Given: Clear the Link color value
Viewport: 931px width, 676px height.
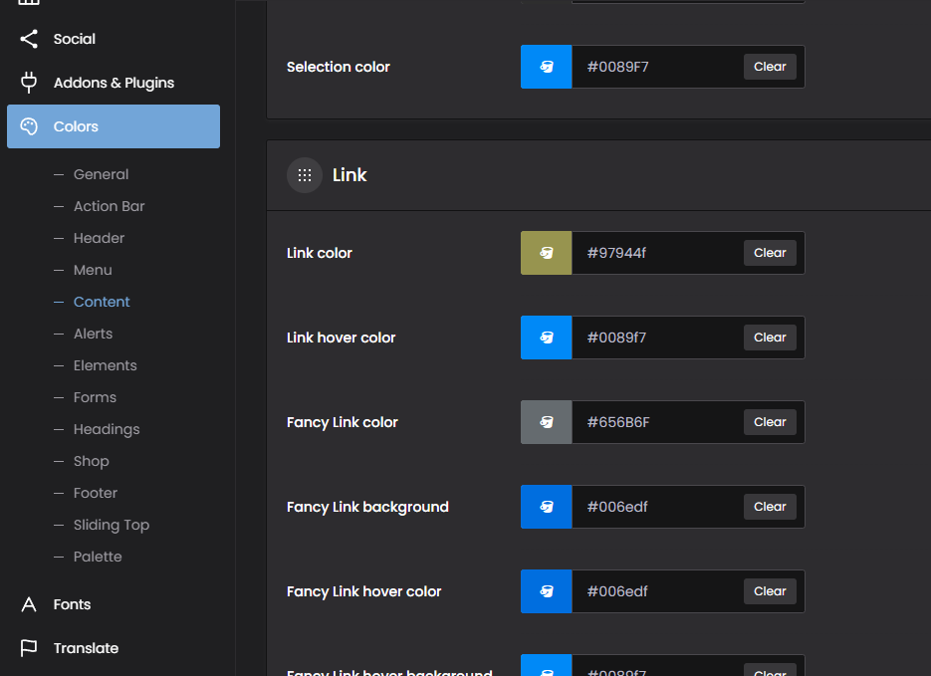Looking at the screenshot, I should pyautogui.click(x=770, y=253).
